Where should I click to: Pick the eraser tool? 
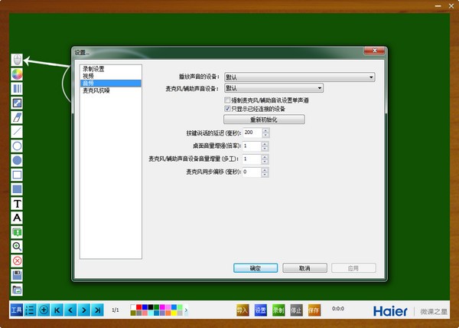17,117
